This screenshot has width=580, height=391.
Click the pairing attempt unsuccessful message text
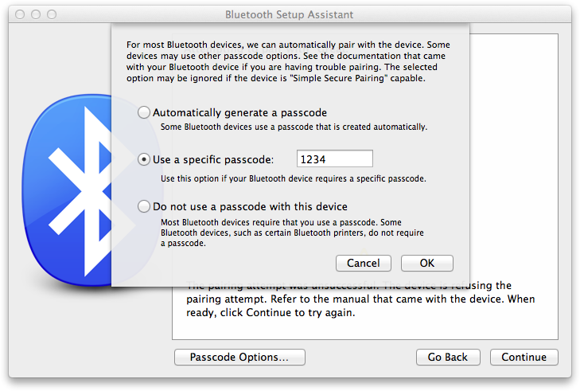[x=360, y=299]
